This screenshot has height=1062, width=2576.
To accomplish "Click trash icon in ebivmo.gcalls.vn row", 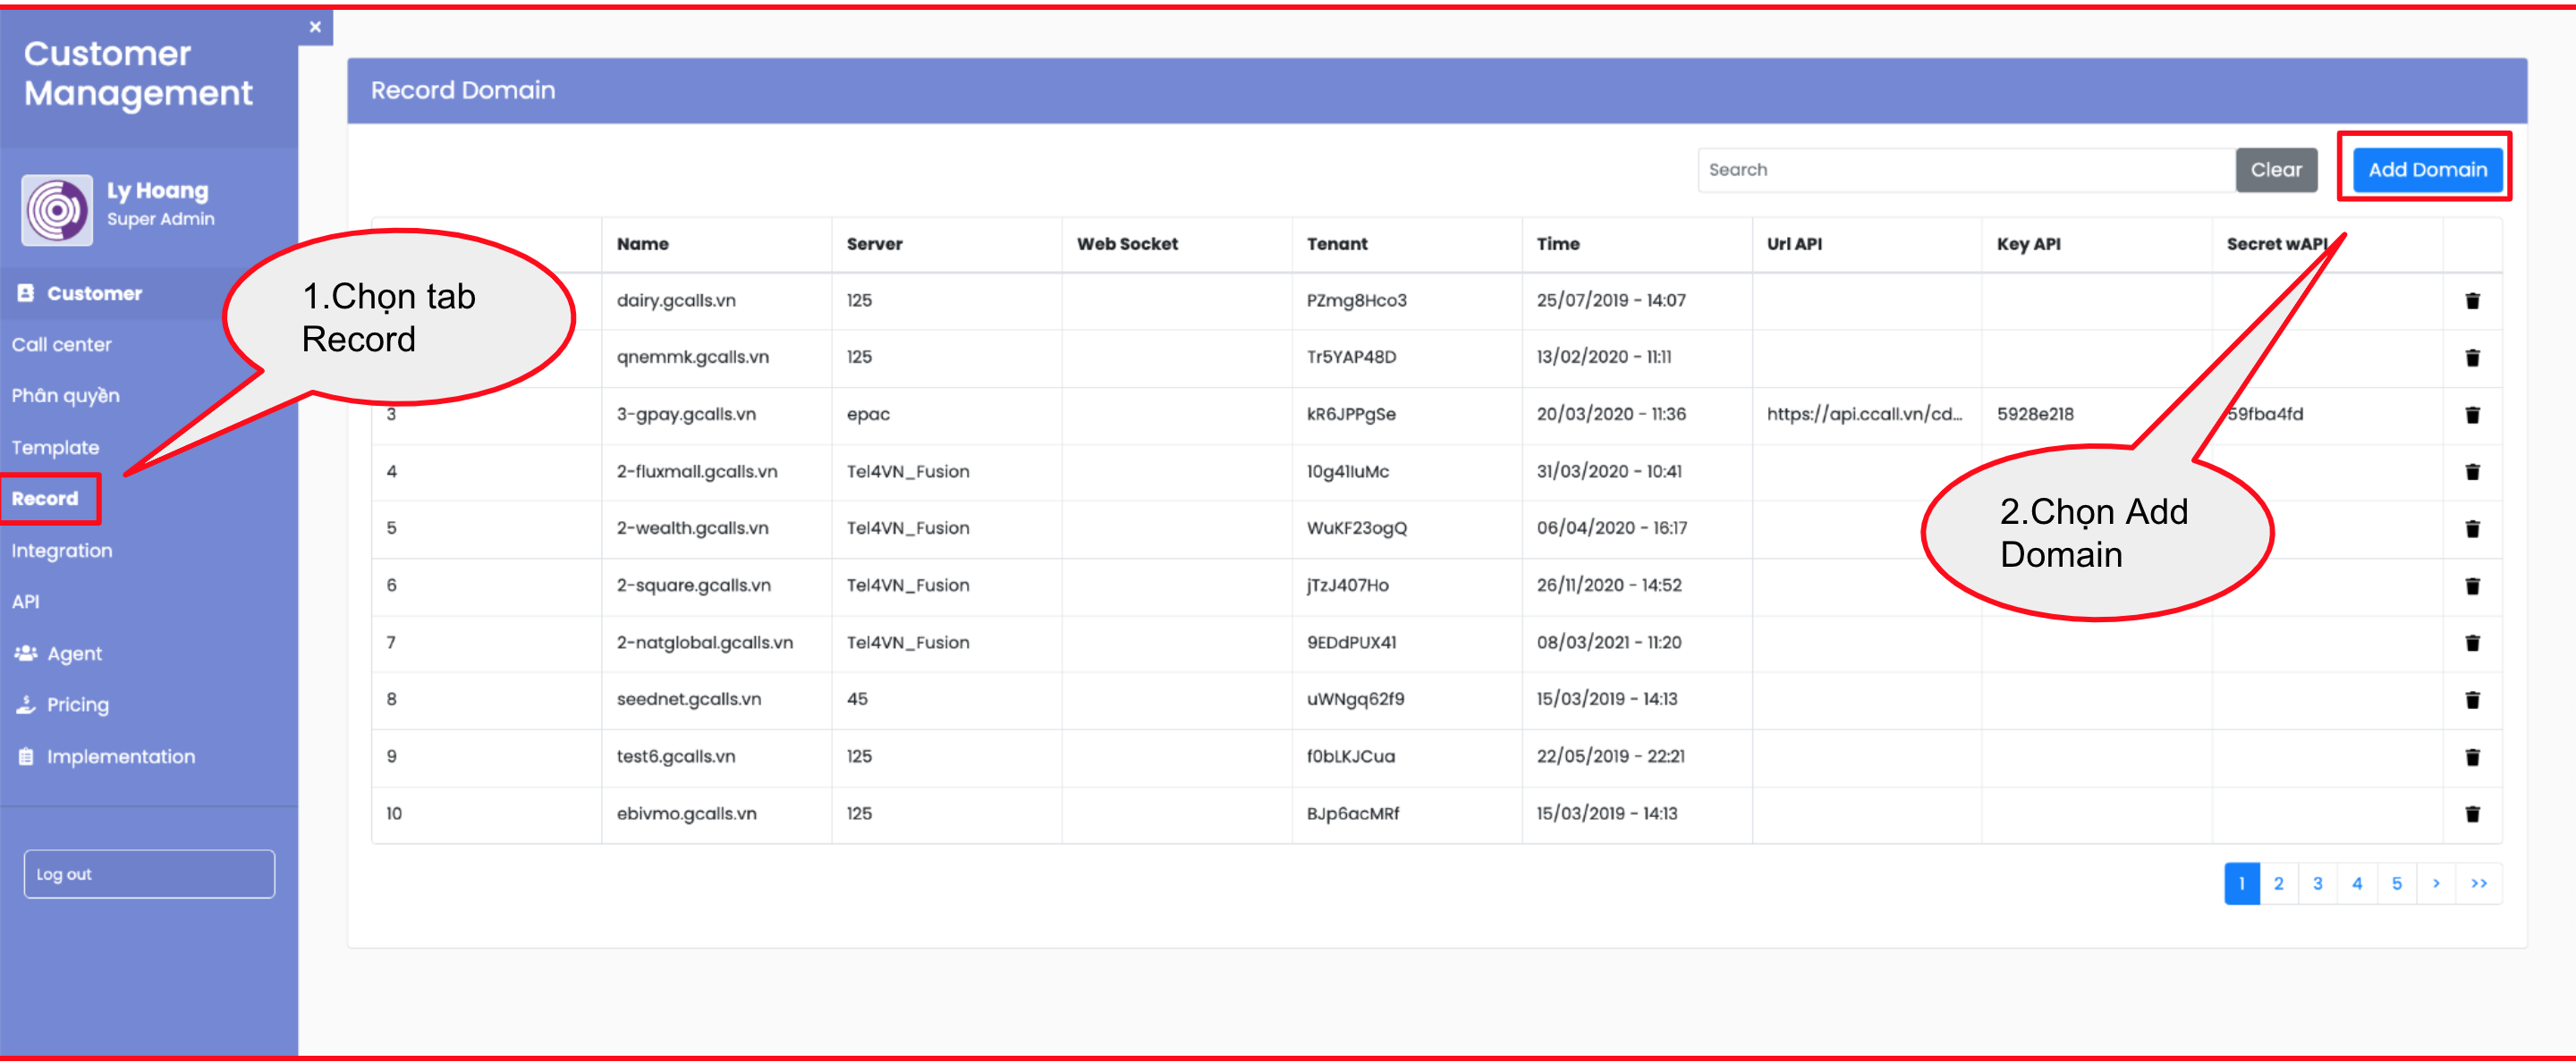I will pyautogui.click(x=2472, y=813).
